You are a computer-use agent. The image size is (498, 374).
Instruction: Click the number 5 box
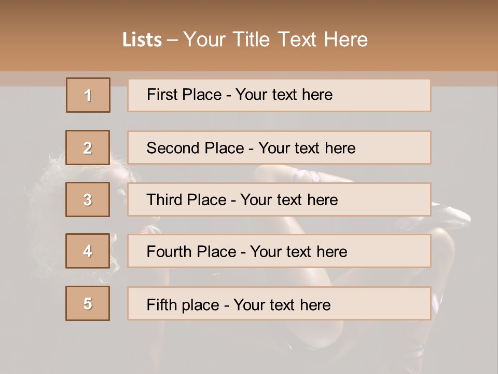[88, 303]
